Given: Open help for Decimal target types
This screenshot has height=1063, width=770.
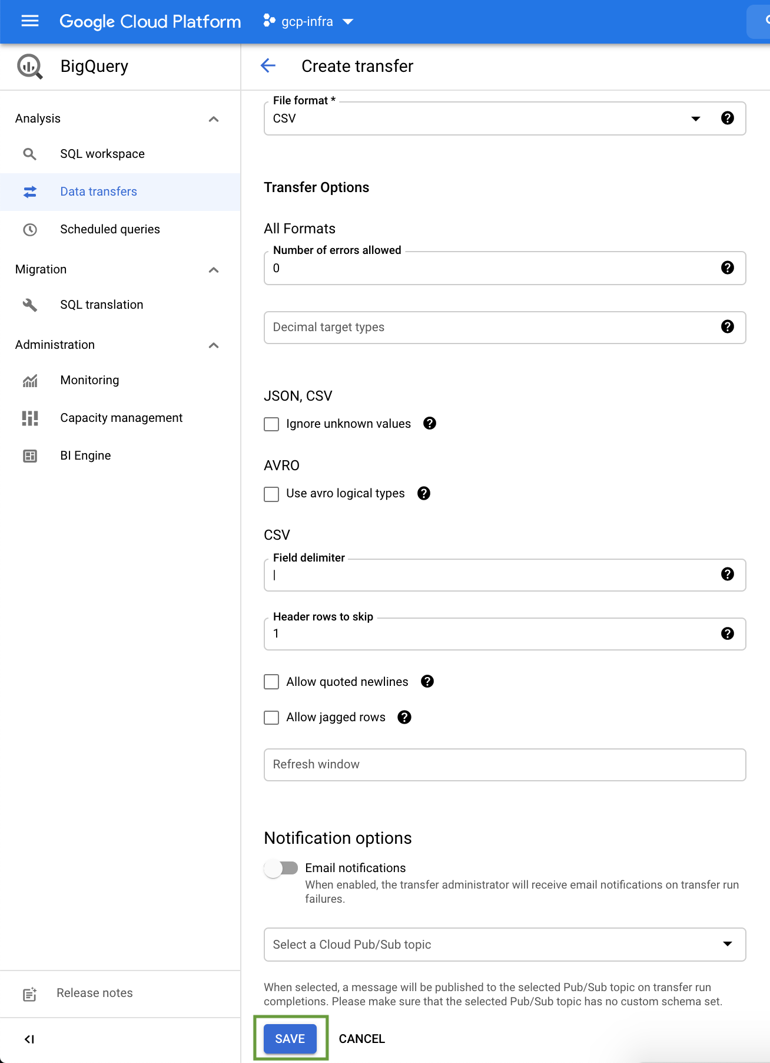Looking at the screenshot, I should (728, 326).
